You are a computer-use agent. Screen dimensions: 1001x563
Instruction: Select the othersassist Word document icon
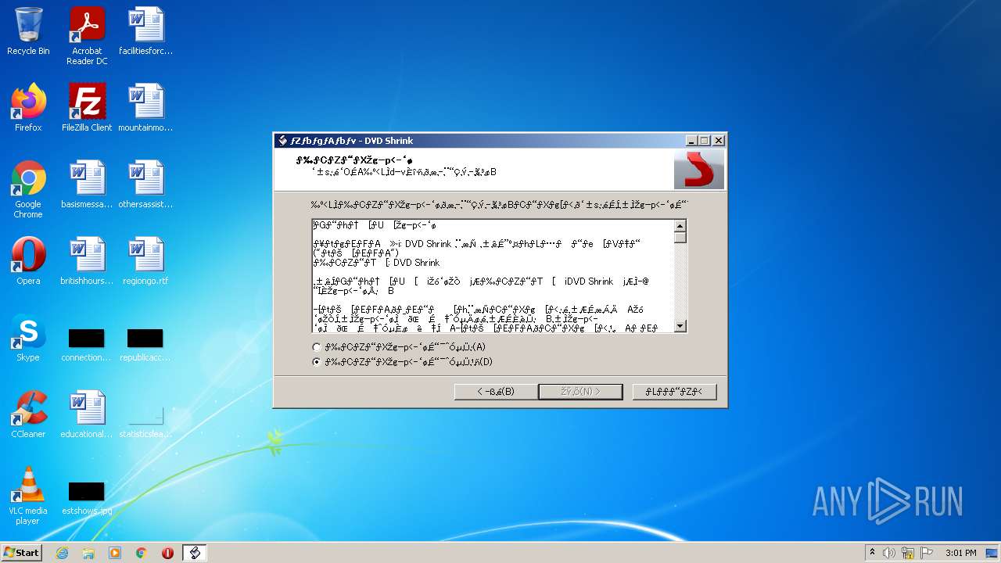(x=145, y=185)
